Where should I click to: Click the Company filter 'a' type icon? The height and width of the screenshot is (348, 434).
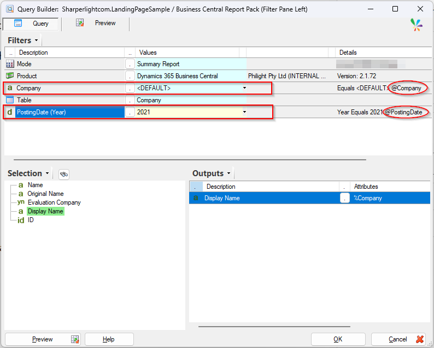[10, 88]
